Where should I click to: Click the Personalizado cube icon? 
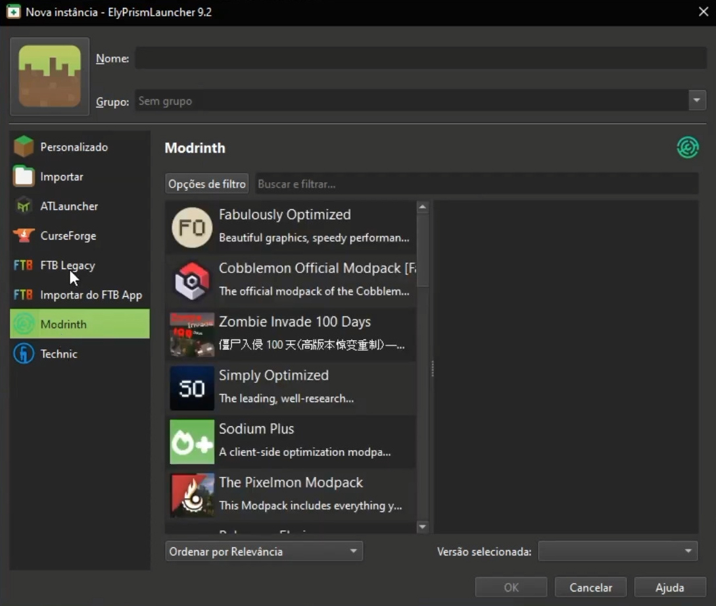(x=24, y=147)
